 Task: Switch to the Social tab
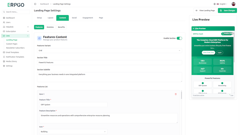point(74,18)
